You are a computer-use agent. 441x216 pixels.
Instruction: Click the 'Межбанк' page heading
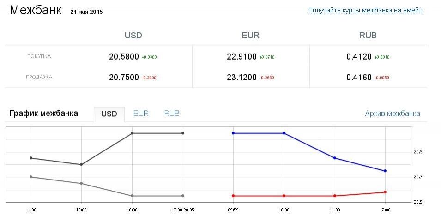[36, 11]
